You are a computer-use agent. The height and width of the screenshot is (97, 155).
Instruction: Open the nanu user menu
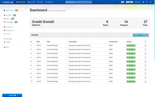point(138,2)
